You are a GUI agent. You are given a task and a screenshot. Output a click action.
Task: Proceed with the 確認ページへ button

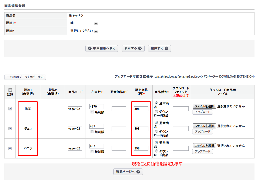pos(128,172)
